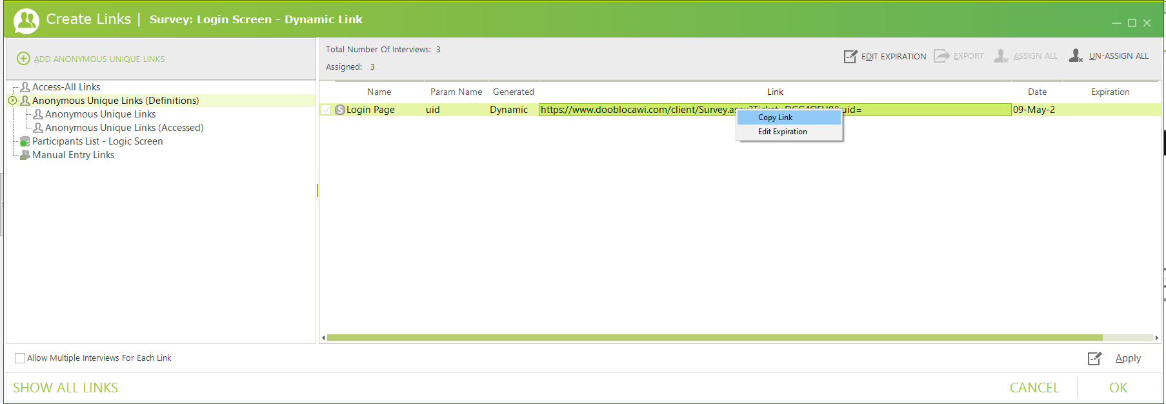This screenshot has height=404, width=1166.
Task: Collapse Anonymous Unique Links (Definitions) node
Action: pyautogui.click(x=12, y=101)
